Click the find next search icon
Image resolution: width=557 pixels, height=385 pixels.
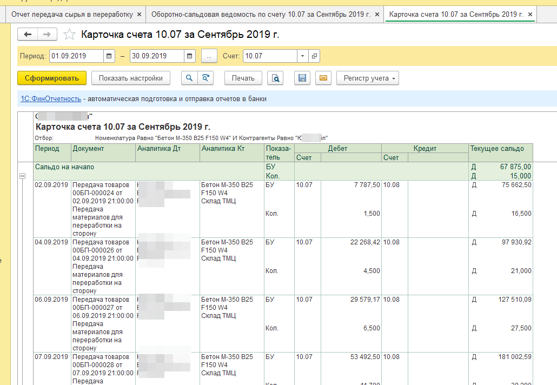point(205,78)
